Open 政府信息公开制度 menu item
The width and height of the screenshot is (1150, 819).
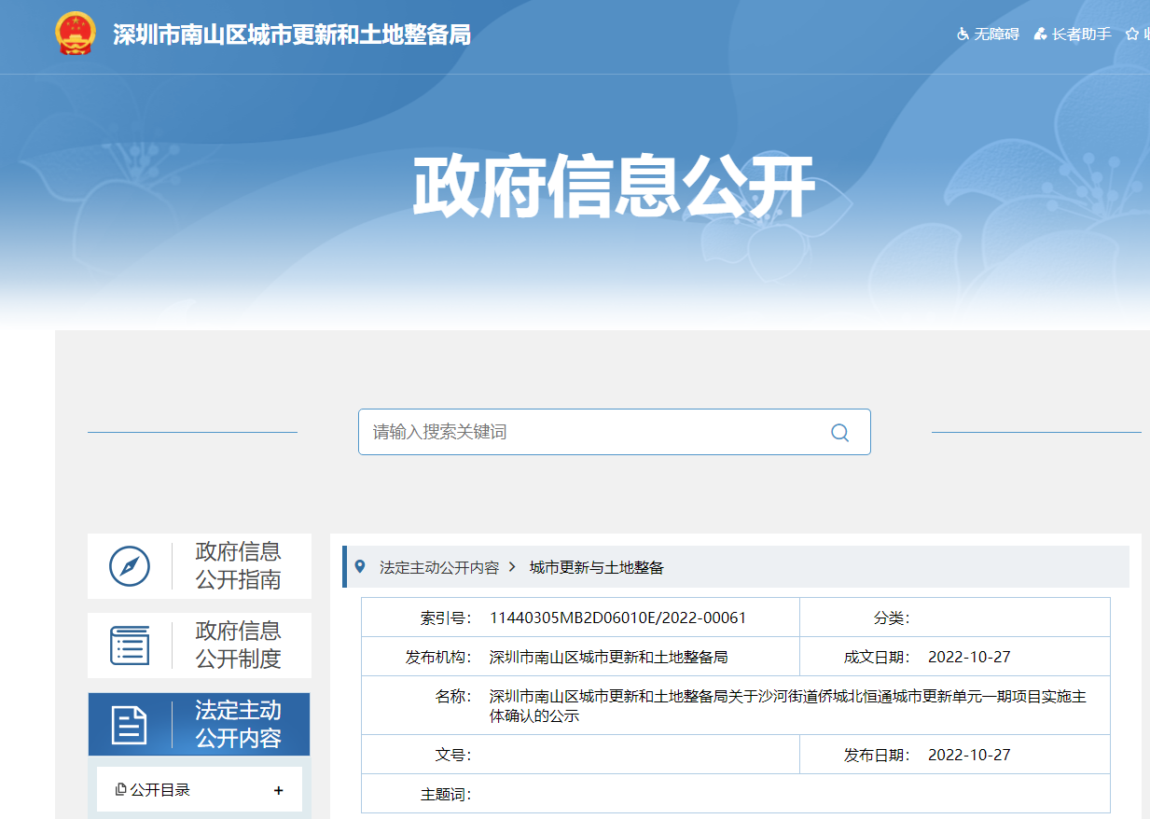coord(238,645)
